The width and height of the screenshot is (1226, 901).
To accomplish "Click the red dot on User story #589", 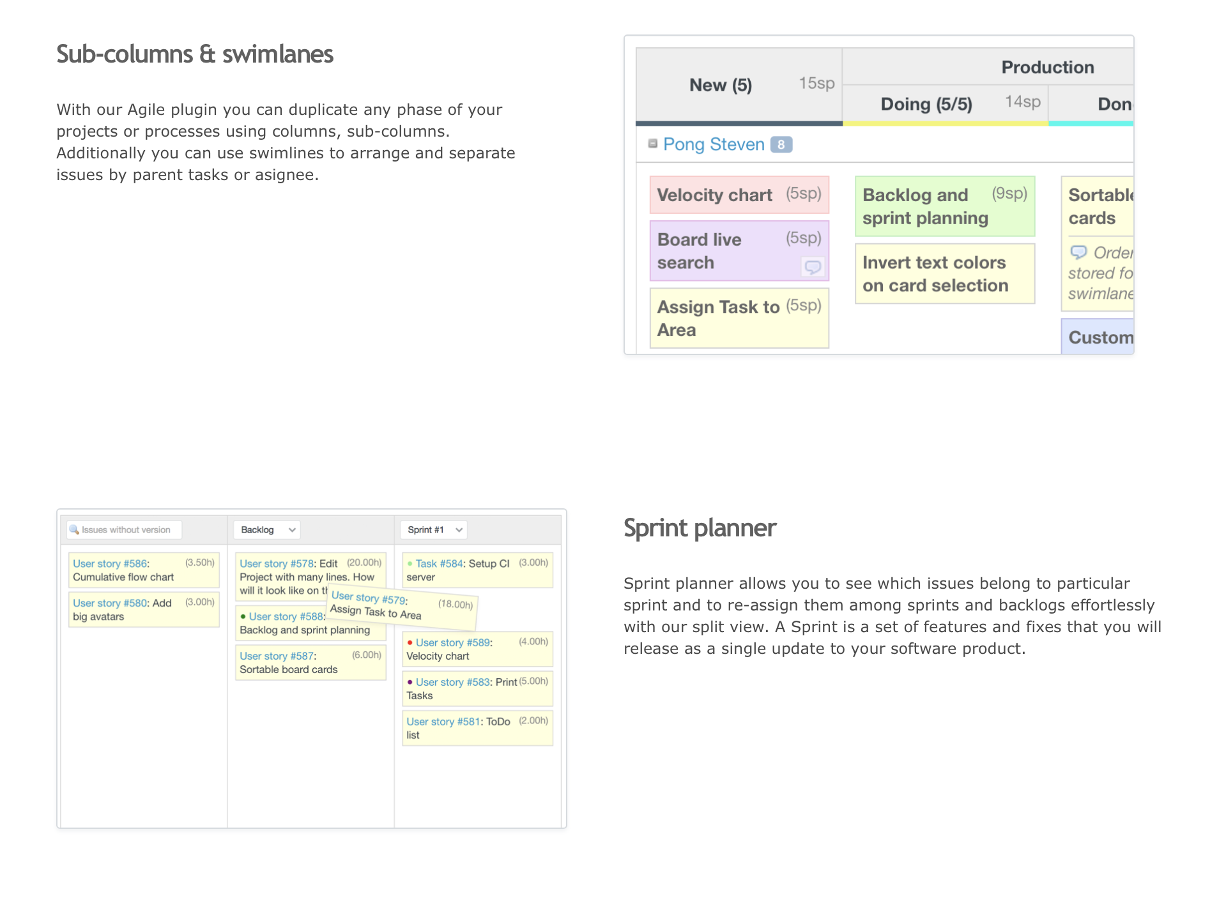I will click(410, 642).
